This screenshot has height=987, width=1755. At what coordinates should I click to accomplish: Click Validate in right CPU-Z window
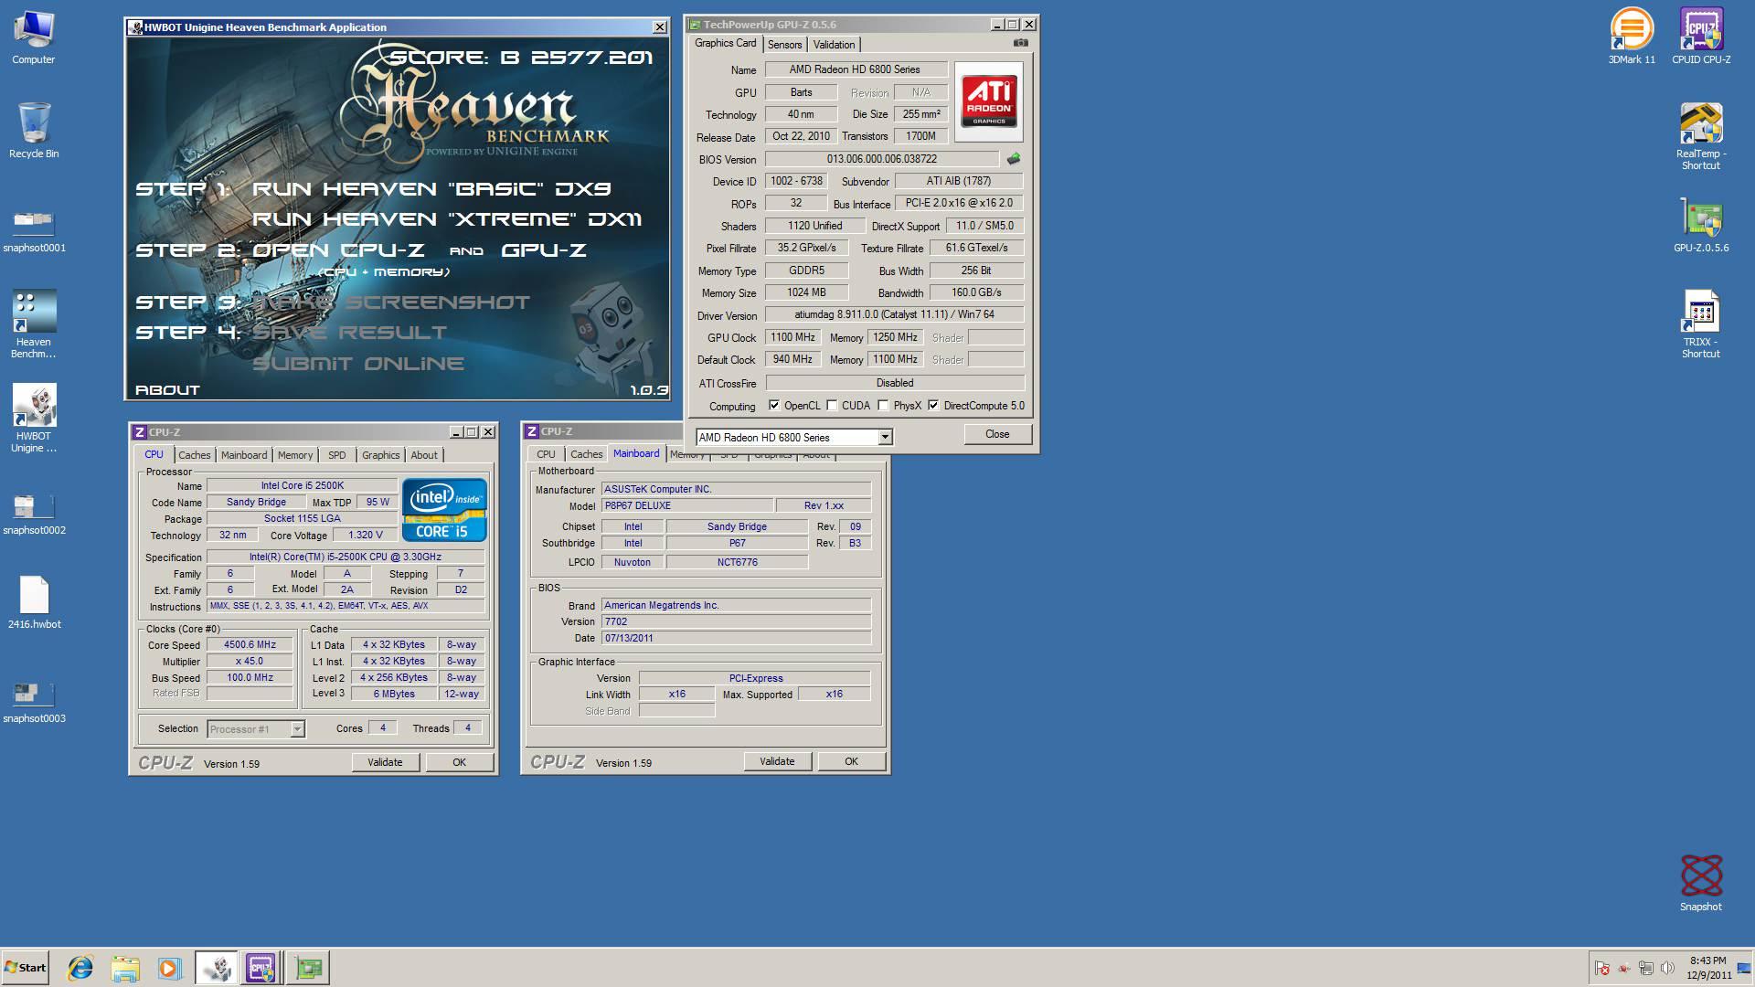777,761
